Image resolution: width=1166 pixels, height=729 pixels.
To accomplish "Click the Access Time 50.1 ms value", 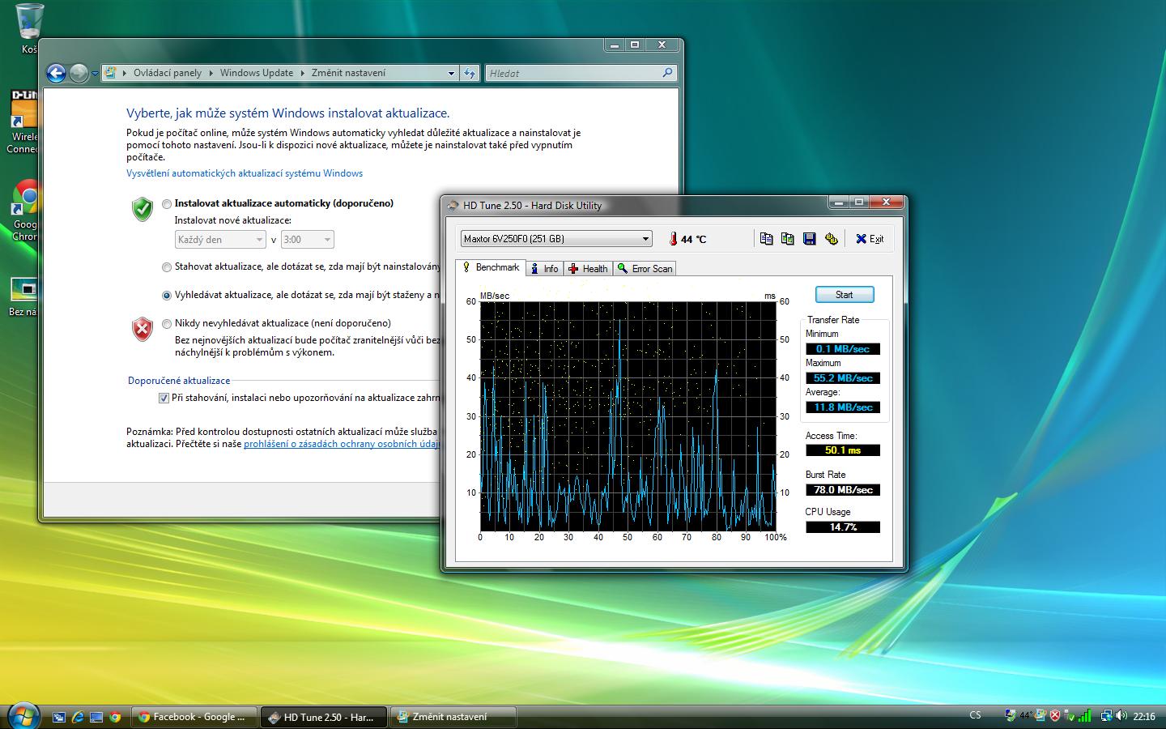I will tap(843, 450).
